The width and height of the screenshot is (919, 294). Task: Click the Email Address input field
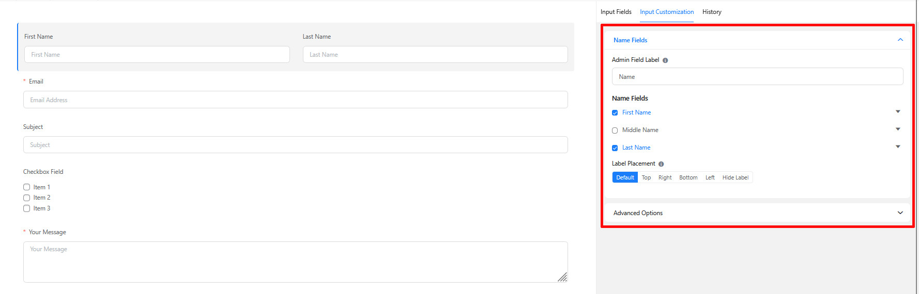click(295, 100)
